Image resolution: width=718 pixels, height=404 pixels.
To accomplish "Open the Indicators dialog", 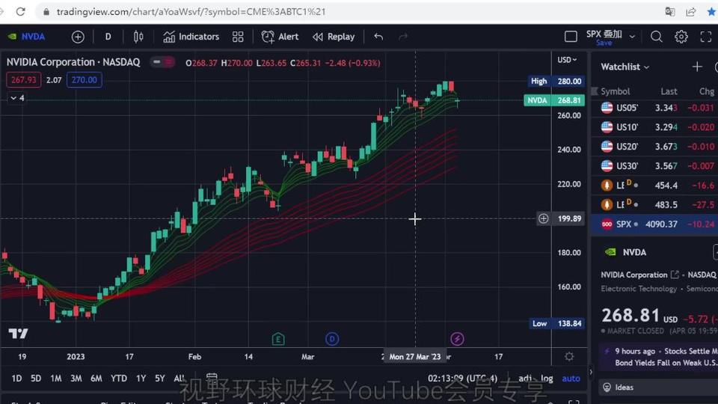I will pyautogui.click(x=191, y=37).
